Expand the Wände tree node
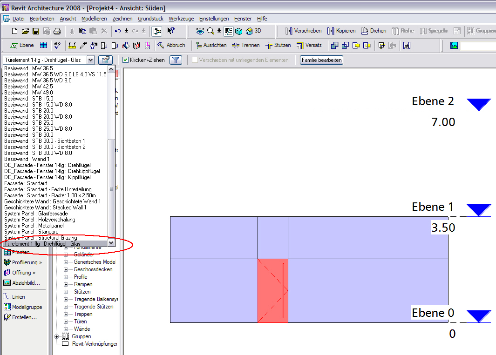Viewport: 496px width, 355px height. [x=66, y=329]
